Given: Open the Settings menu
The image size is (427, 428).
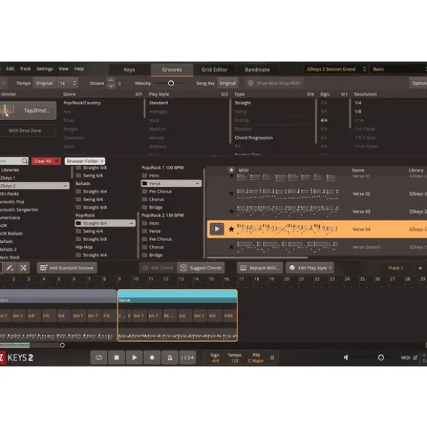Looking at the screenshot, I should tap(45, 69).
